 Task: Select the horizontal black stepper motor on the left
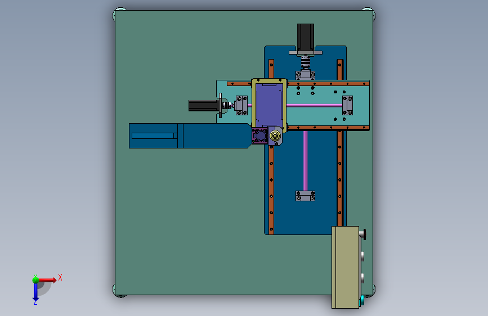(x=203, y=106)
